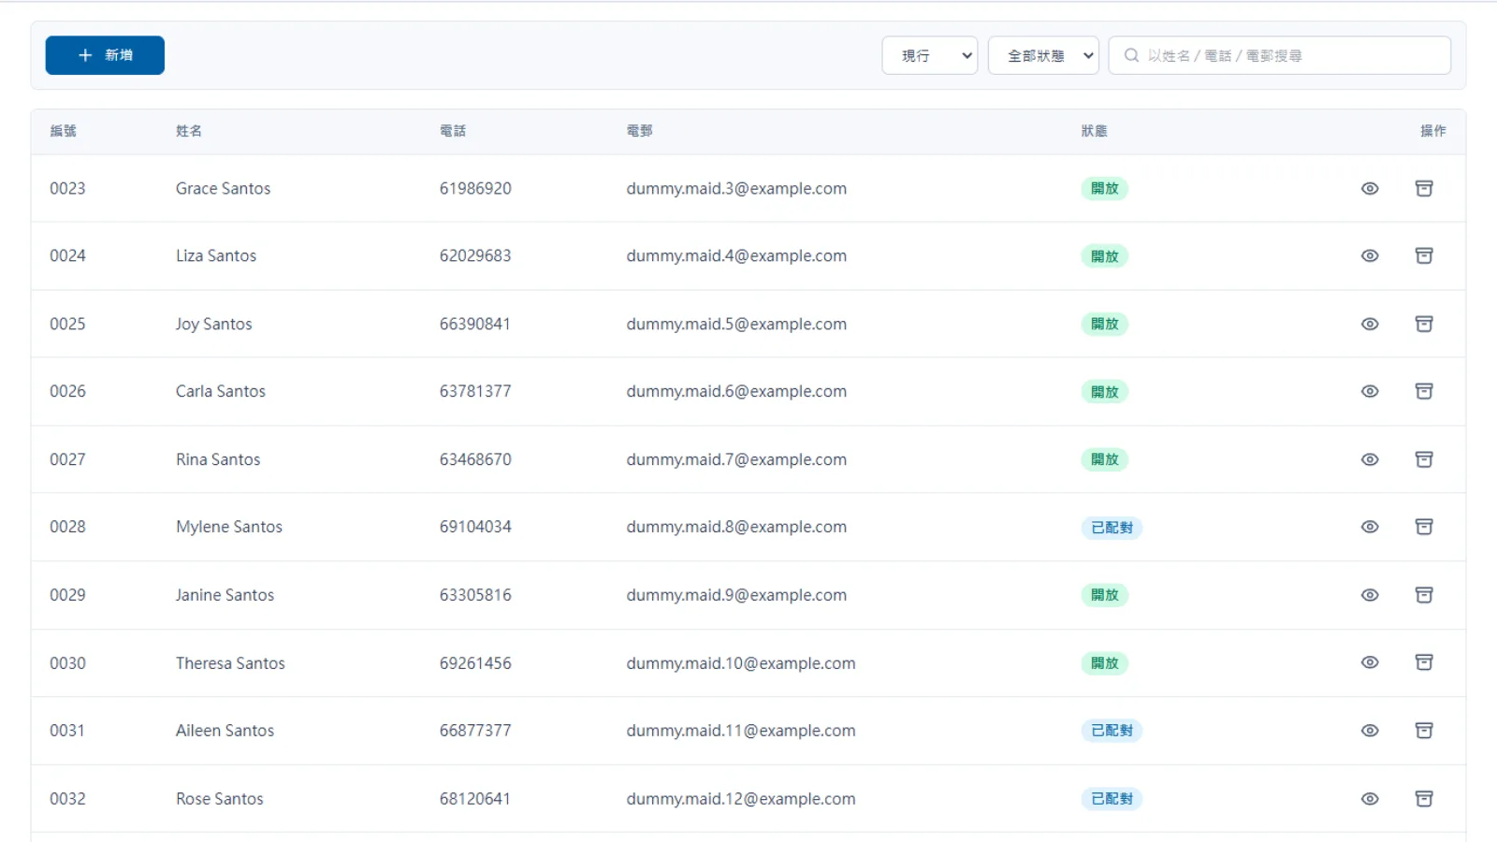
Task: Archive the Liza Santos record
Action: (x=1424, y=255)
